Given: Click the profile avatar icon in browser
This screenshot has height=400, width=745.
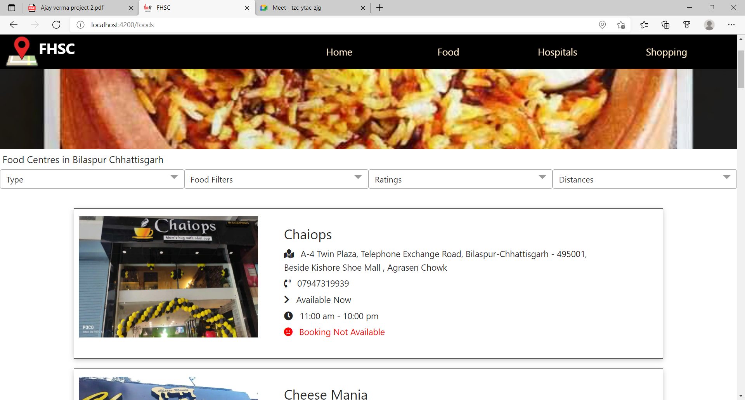Looking at the screenshot, I should 709,24.
